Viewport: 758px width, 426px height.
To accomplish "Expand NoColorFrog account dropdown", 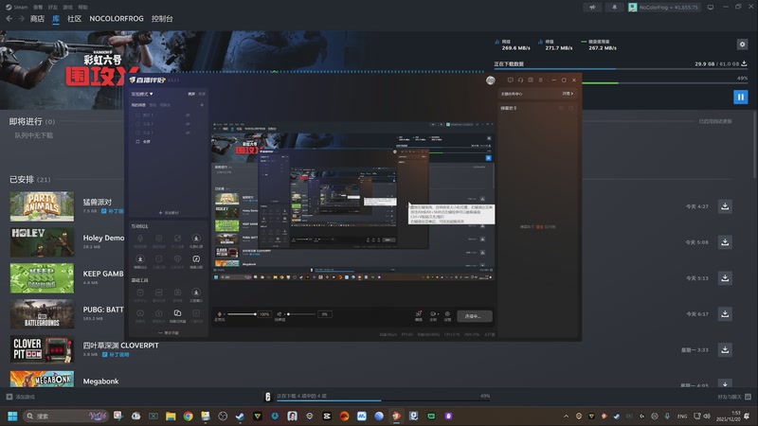I will coord(664,8).
